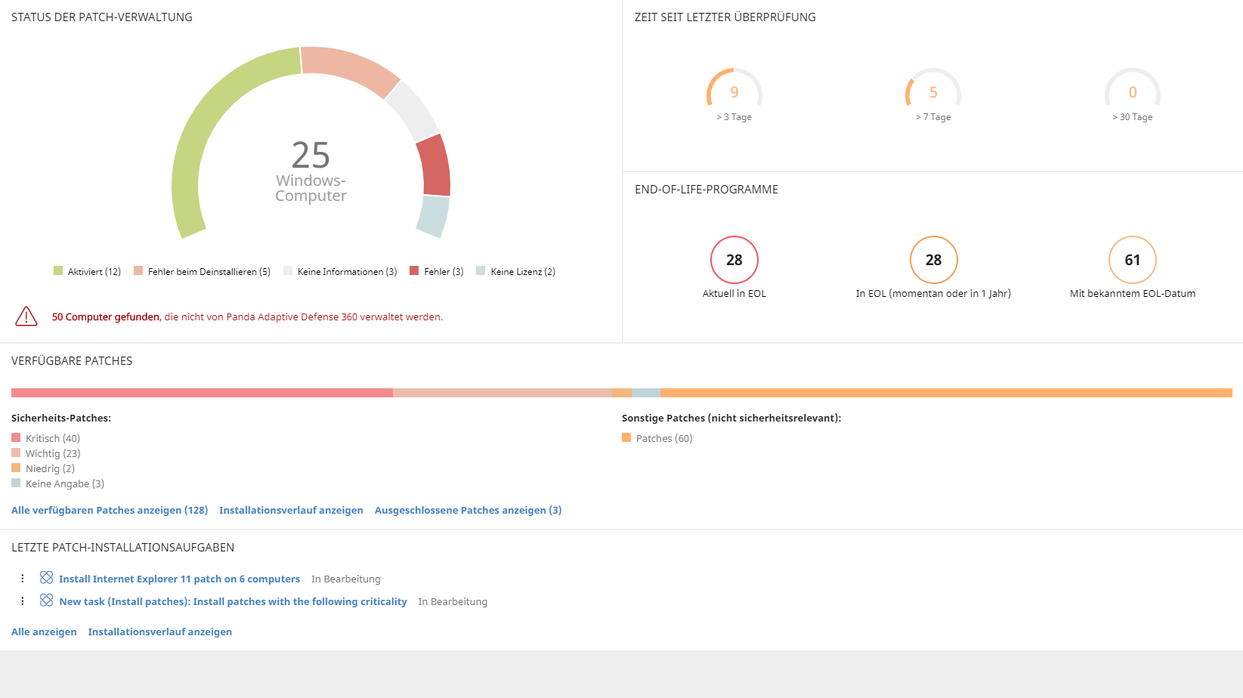Open three-dot menu for Internet Explorer task

(x=23, y=579)
